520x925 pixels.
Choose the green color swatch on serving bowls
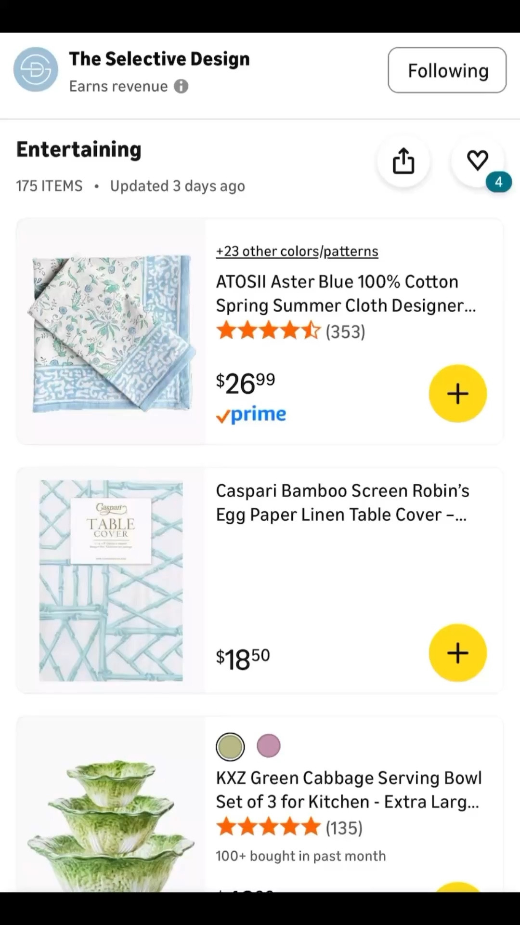(x=230, y=745)
